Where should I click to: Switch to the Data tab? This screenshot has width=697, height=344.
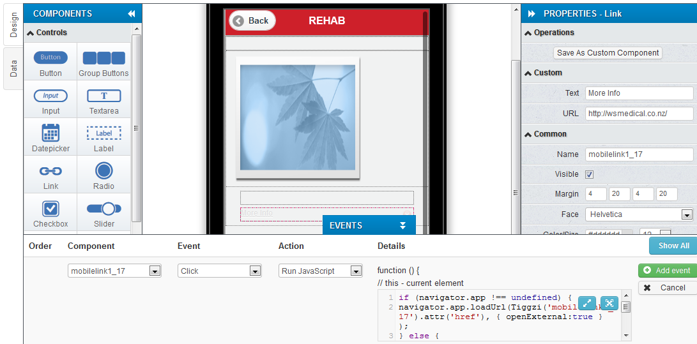coord(13,68)
